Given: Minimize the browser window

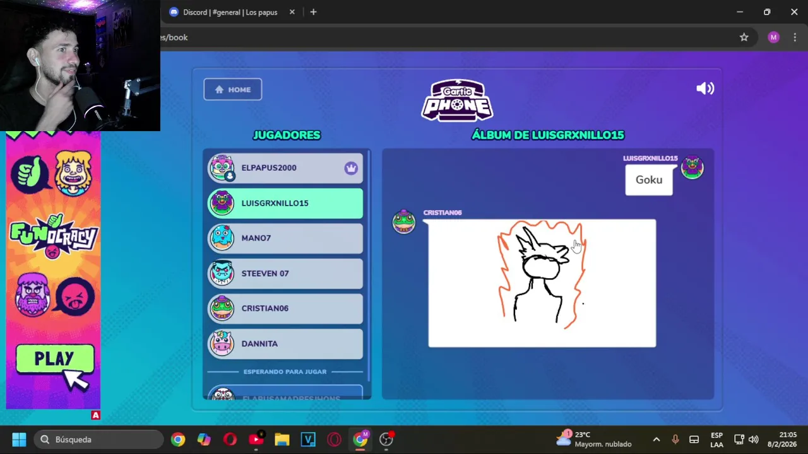Looking at the screenshot, I should (740, 12).
